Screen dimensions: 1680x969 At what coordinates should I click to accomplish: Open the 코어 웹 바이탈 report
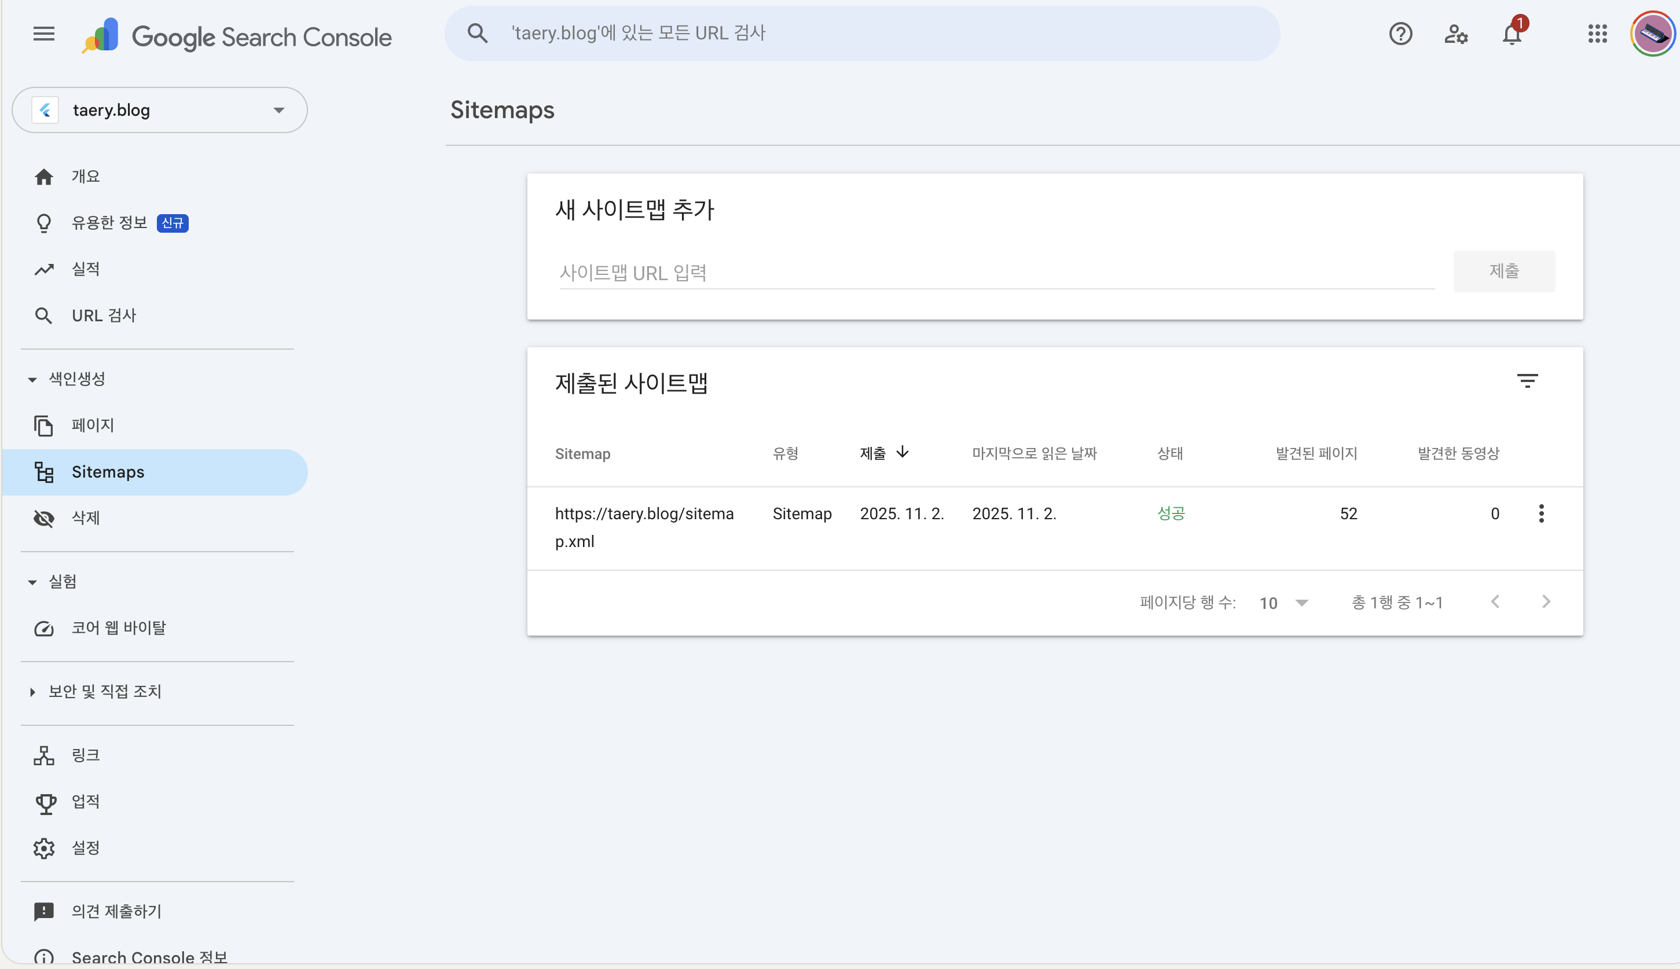coord(119,628)
